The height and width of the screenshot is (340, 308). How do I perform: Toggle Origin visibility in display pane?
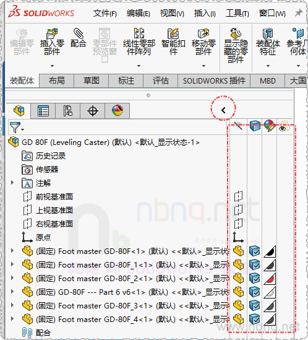coord(238,237)
